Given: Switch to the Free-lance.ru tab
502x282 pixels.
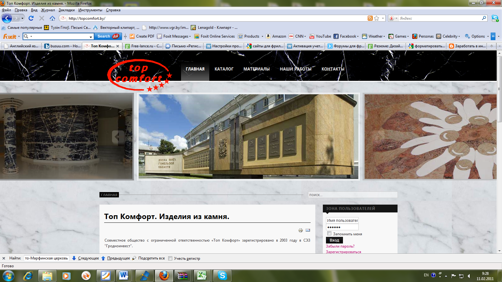Looking at the screenshot, I should pyautogui.click(x=143, y=46).
